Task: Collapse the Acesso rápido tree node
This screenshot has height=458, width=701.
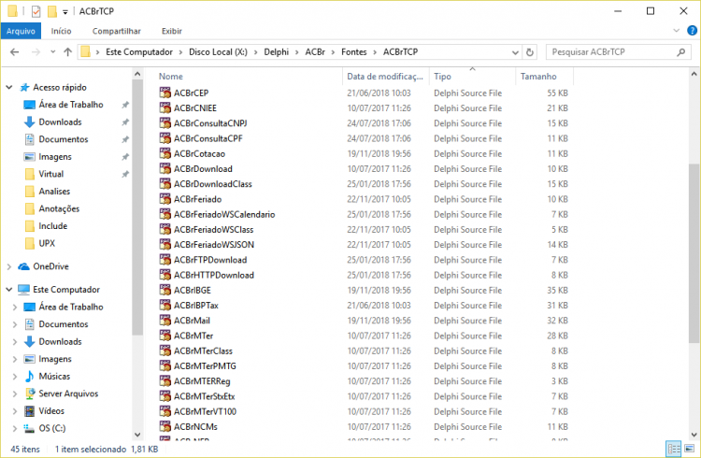Action: click(x=9, y=87)
